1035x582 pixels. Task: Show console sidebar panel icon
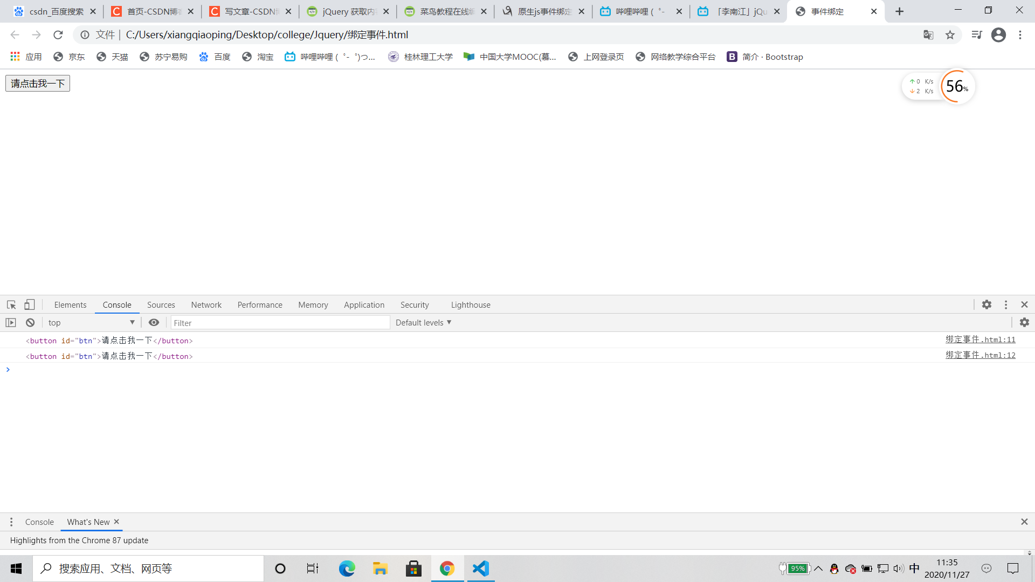coord(11,322)
